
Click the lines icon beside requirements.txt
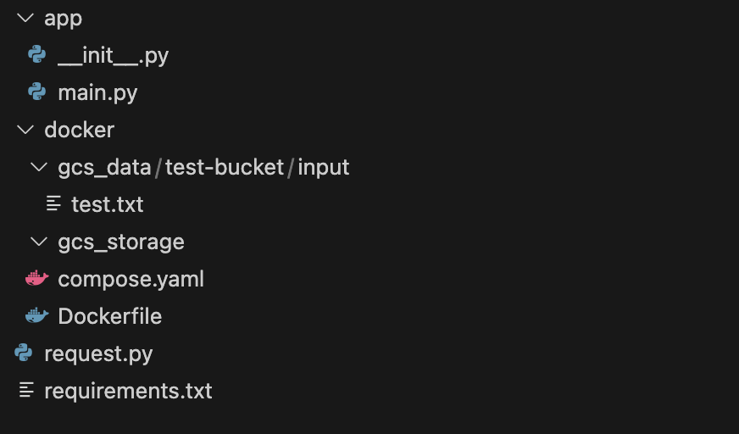26,391
